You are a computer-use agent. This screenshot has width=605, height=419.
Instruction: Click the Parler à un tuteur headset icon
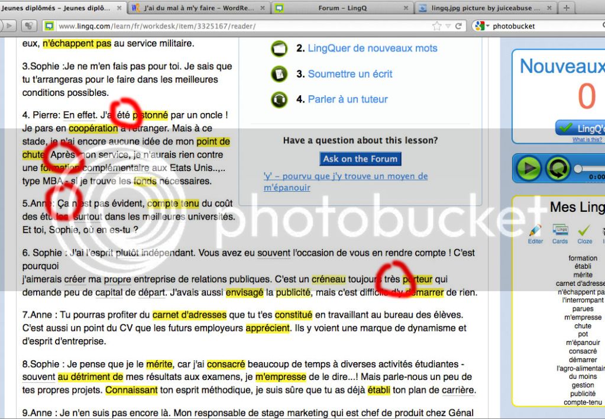click(279, 99)
